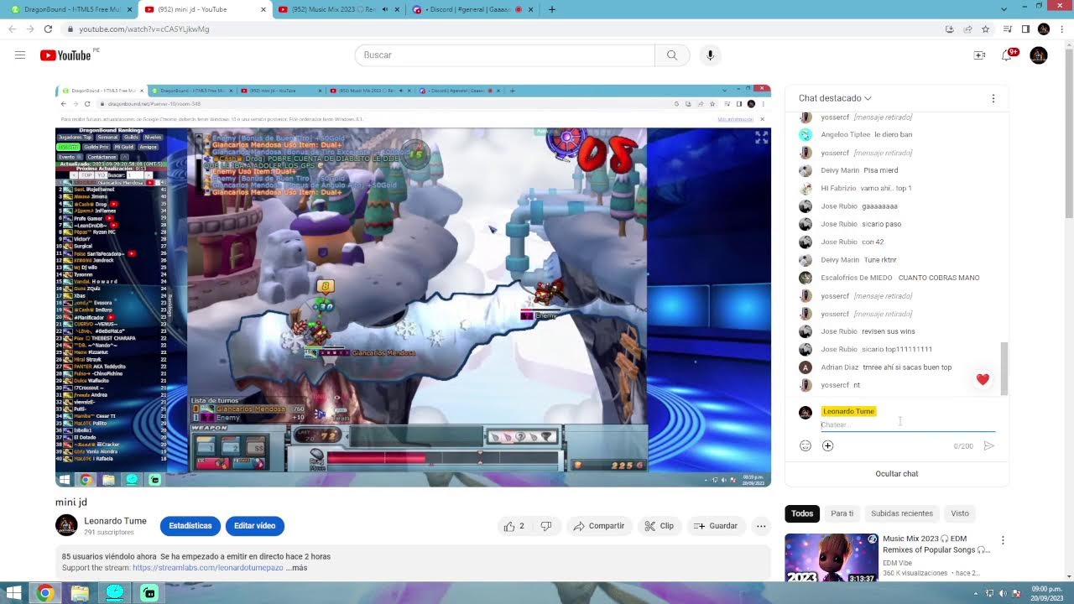The image size is (1074, 604).
Task: Save the video with Guardar
Action: click(716, 526)
